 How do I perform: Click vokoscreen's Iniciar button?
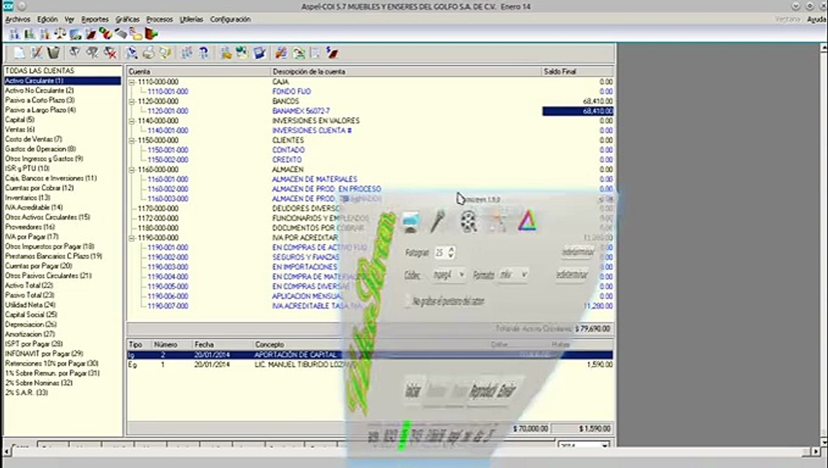[412, 391]
